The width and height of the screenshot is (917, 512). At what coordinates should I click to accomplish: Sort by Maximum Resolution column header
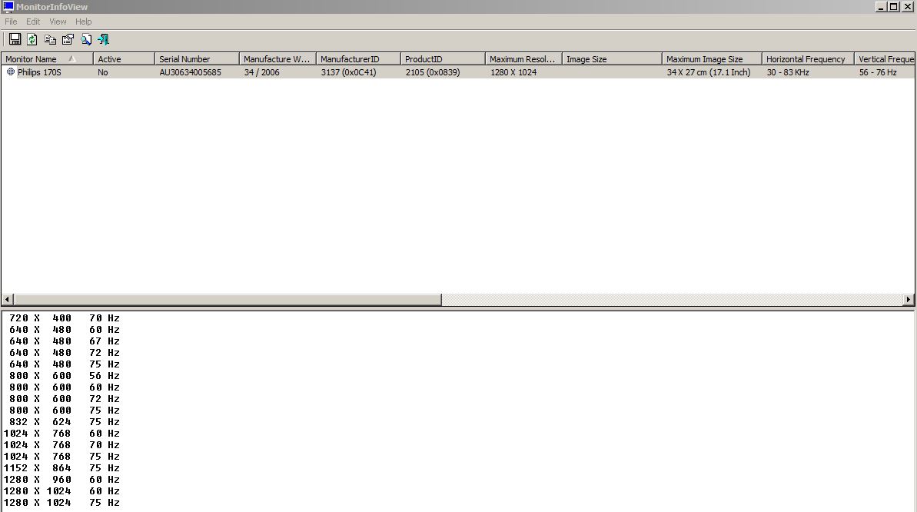[523, 59]
